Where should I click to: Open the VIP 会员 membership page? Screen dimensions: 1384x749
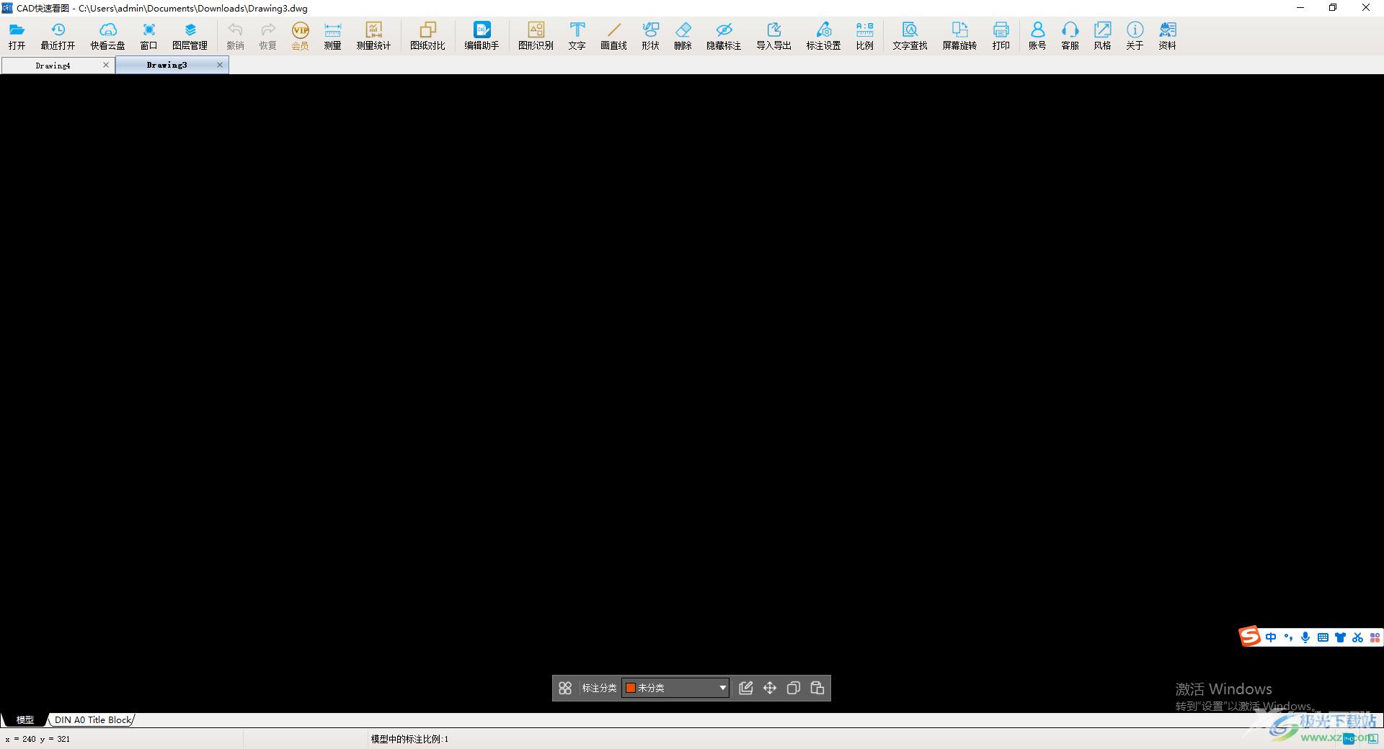300,35
